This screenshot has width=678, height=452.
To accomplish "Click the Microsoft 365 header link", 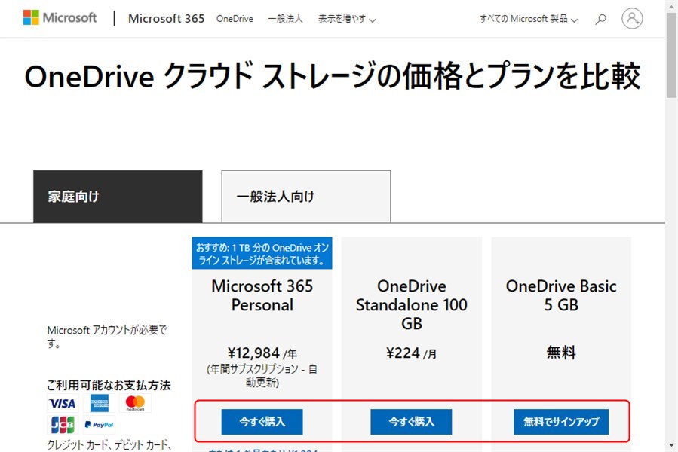I will click(166, 19).
